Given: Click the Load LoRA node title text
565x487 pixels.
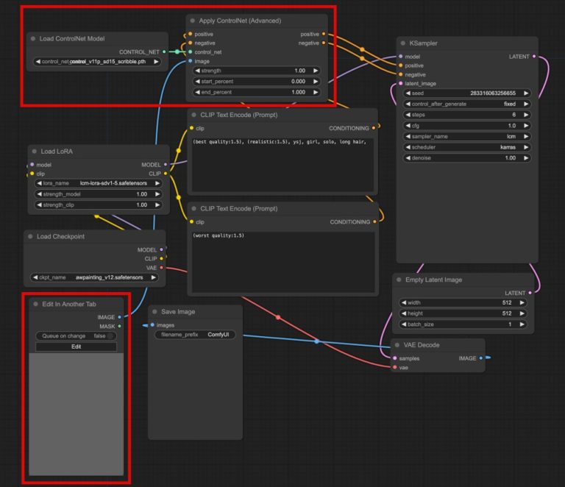Looking at the screenshot, I should (57, 152).
